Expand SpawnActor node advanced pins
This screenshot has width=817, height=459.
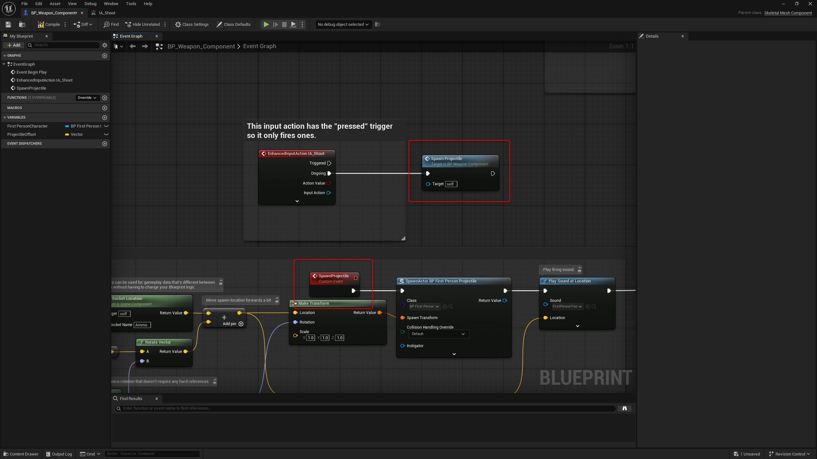coord(454,354)
